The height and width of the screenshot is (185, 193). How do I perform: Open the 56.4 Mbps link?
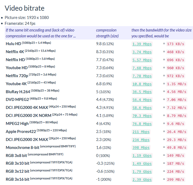142,100
